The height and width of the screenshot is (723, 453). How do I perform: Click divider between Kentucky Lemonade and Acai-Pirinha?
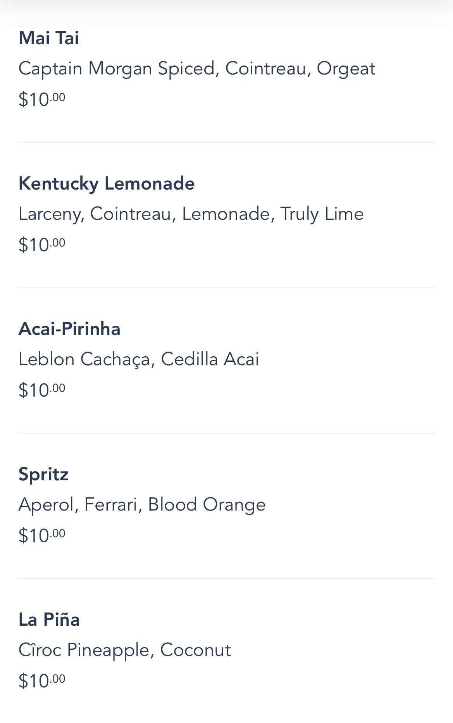coord(226,288)
